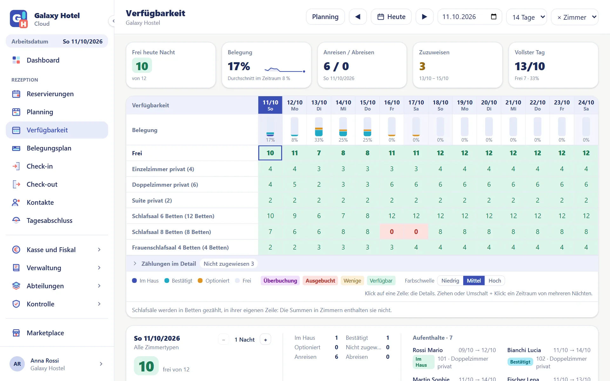610x381 pixels.
Task: Open Kontakte via the person icon
Action: tap(16, 203)
